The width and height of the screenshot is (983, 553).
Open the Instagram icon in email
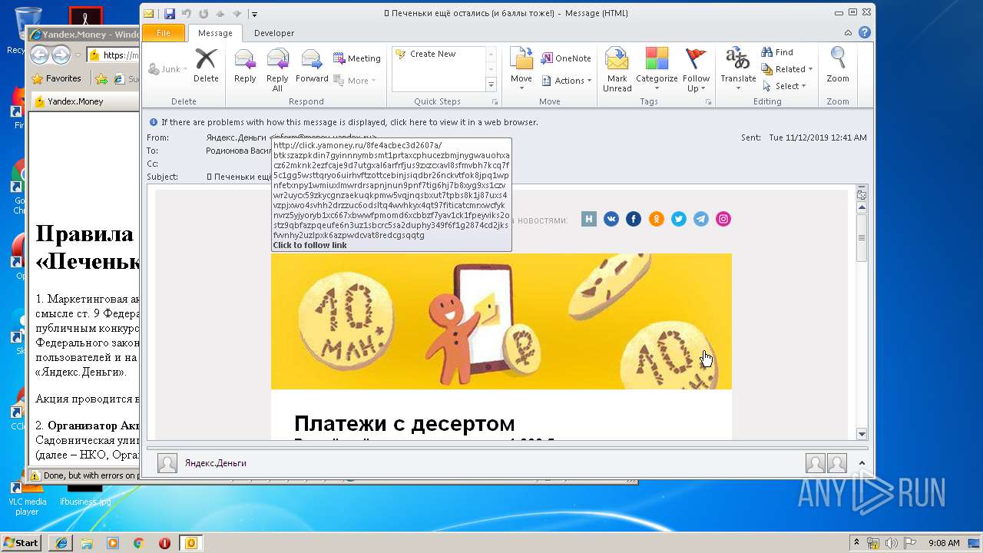click(723, 219)
